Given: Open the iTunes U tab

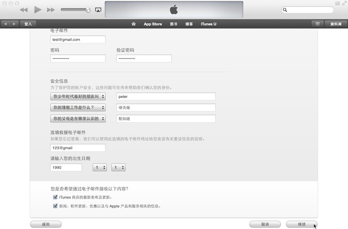Looking at the screenshot, I should (208, 24).
